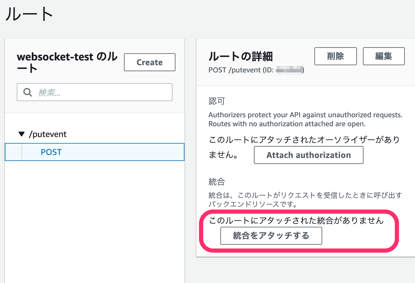Select the /putevent route label
This screenshot has height=283, width=415.
(x=48, y=134)
